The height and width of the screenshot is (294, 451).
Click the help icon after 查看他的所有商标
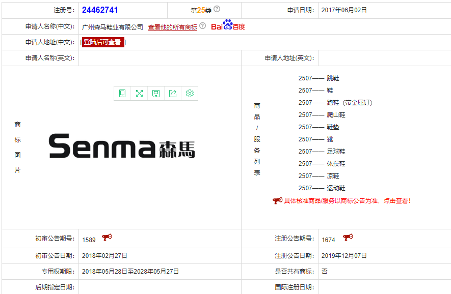coord(202,25)
